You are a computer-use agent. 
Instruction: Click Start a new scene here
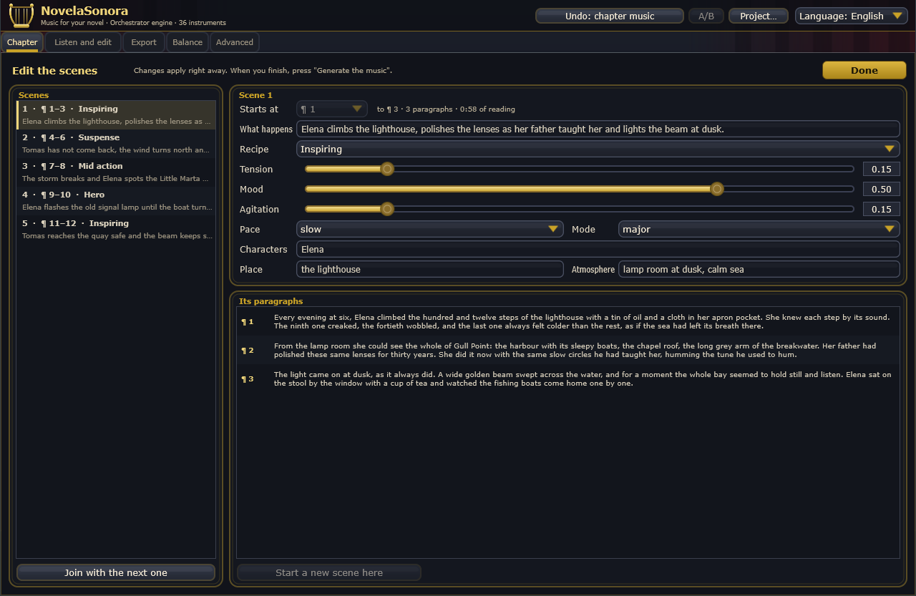tap(329, 572)
